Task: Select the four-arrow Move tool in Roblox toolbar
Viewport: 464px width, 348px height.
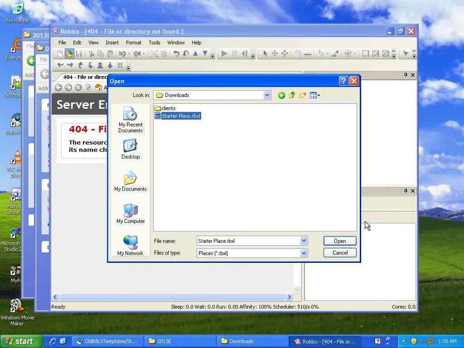Action: [275, 53]
